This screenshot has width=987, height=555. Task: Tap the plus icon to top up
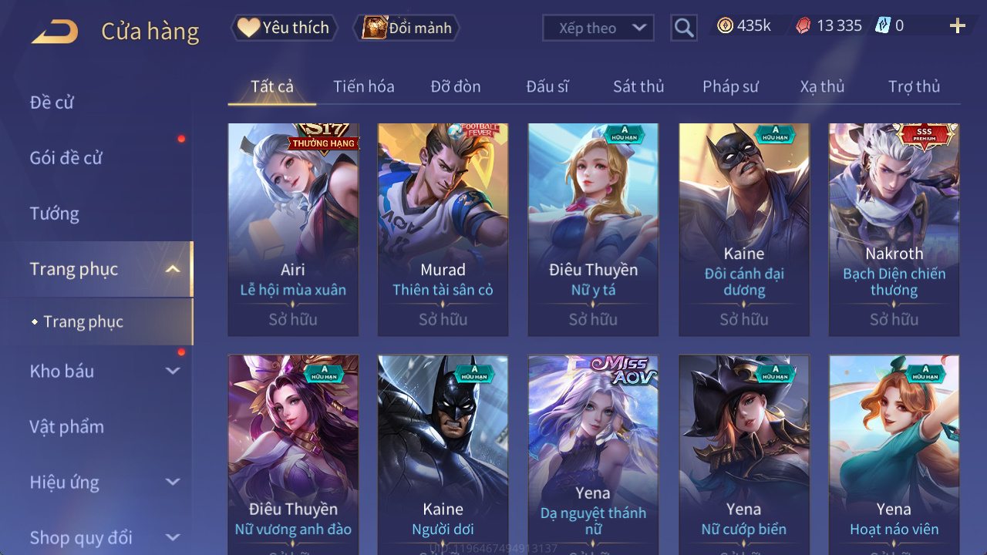958,26
